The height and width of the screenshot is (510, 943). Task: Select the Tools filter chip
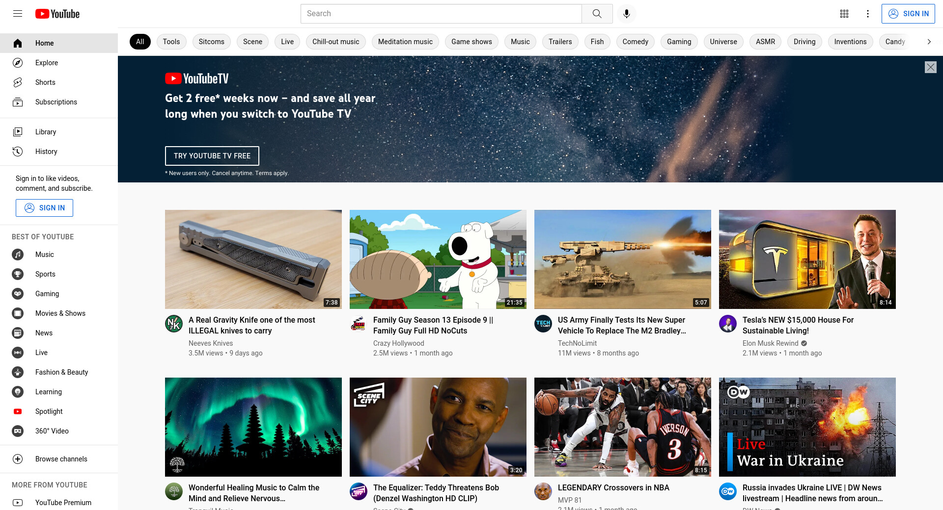(171, 42)
